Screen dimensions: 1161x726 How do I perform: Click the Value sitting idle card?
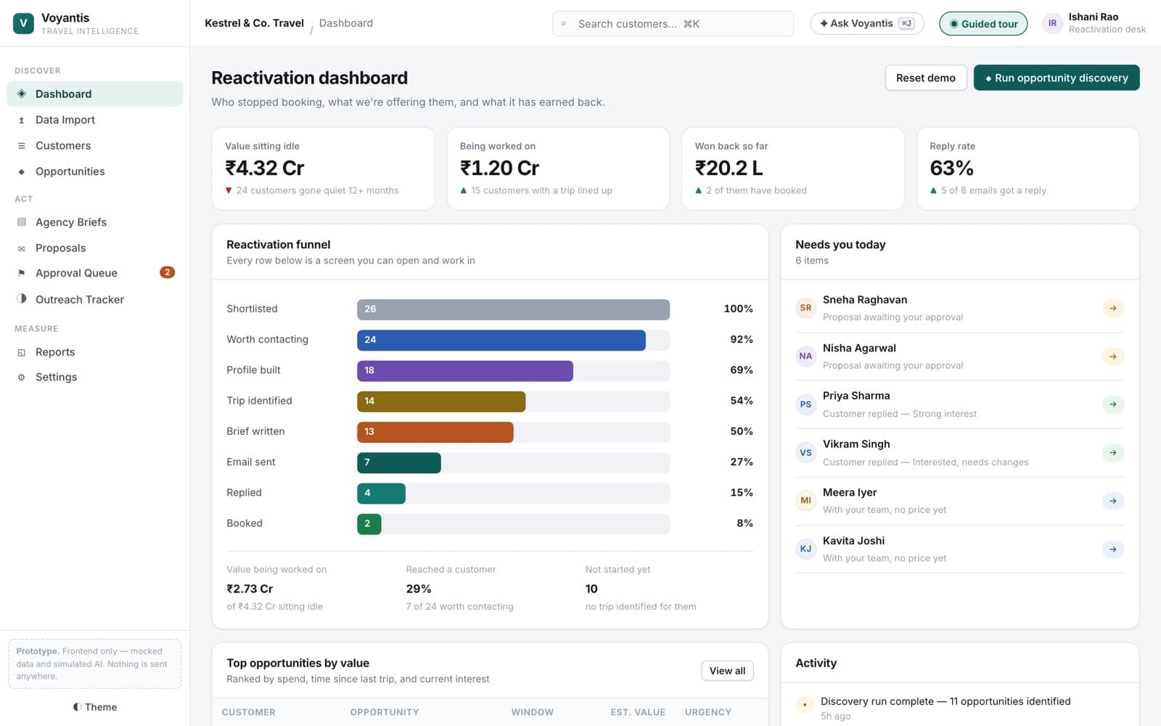(x=323, y=168)
